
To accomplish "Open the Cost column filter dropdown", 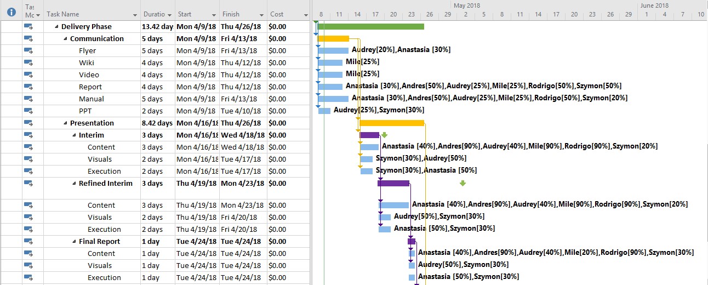I will 306,15.
